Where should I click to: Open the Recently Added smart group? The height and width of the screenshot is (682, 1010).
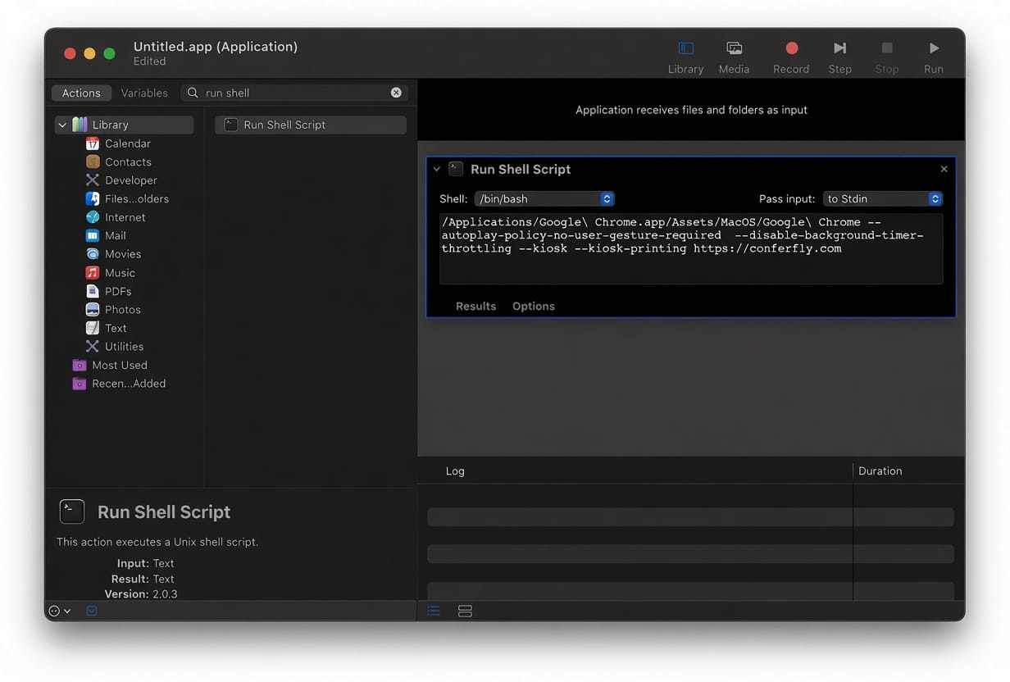click(x=119, y=384)
